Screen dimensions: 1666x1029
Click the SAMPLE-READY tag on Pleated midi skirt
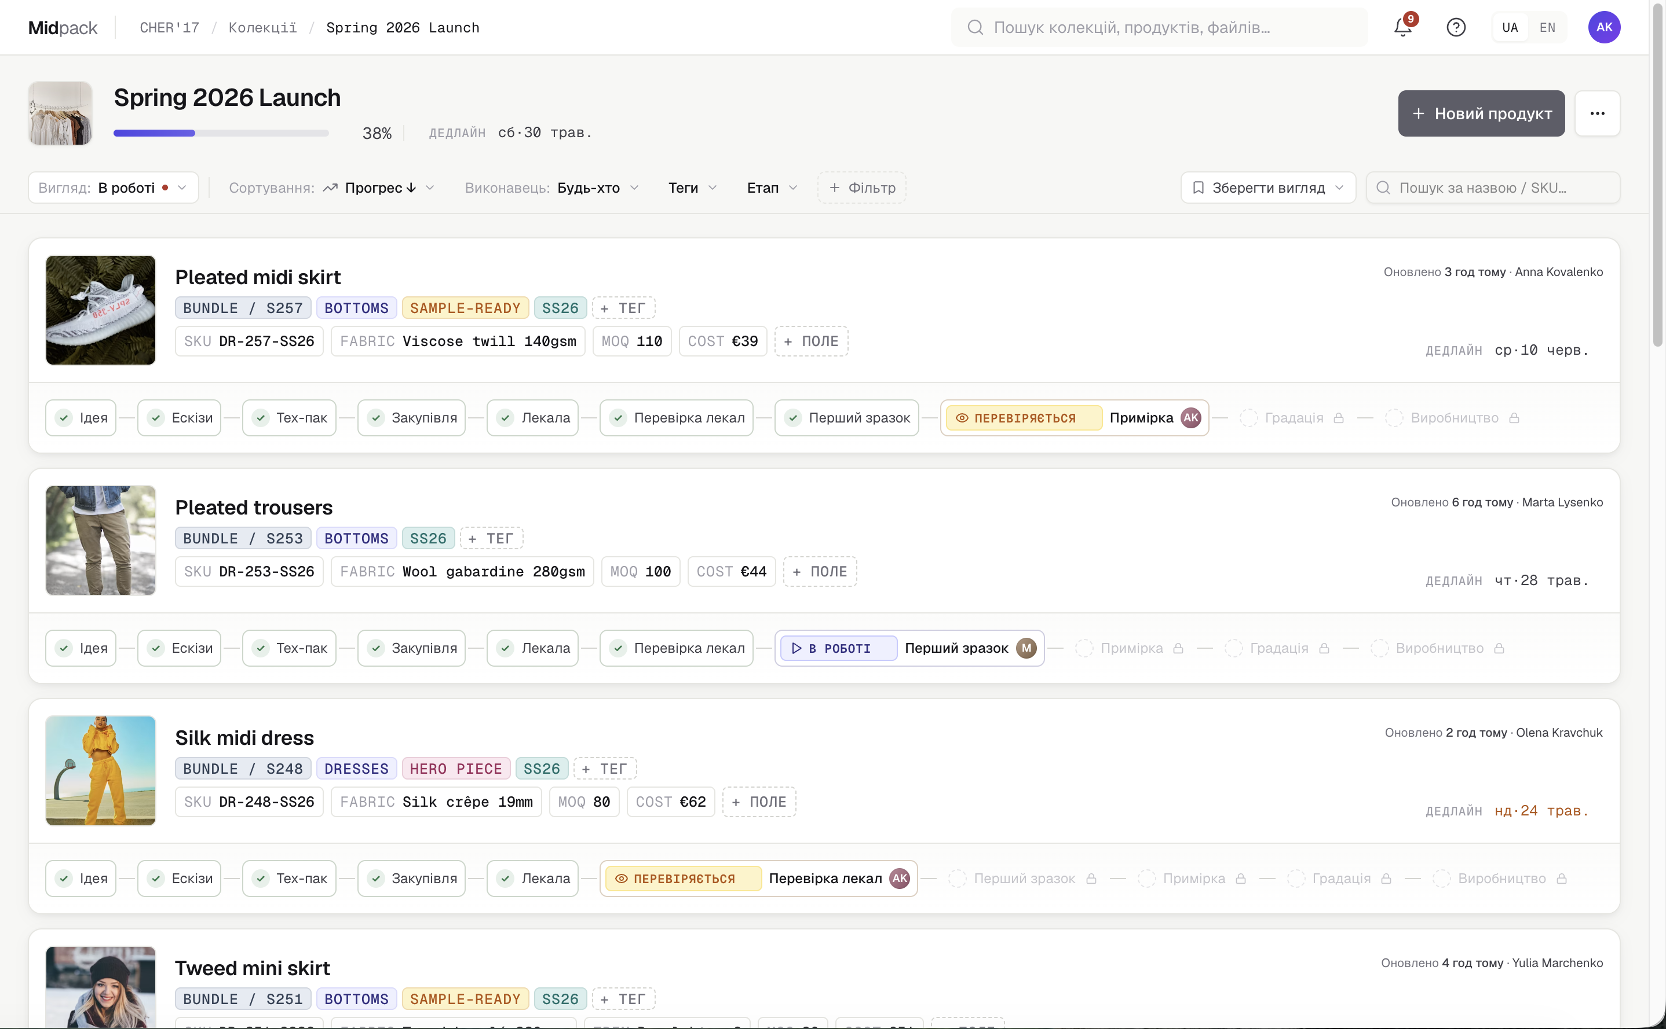[x=465, y=308]
